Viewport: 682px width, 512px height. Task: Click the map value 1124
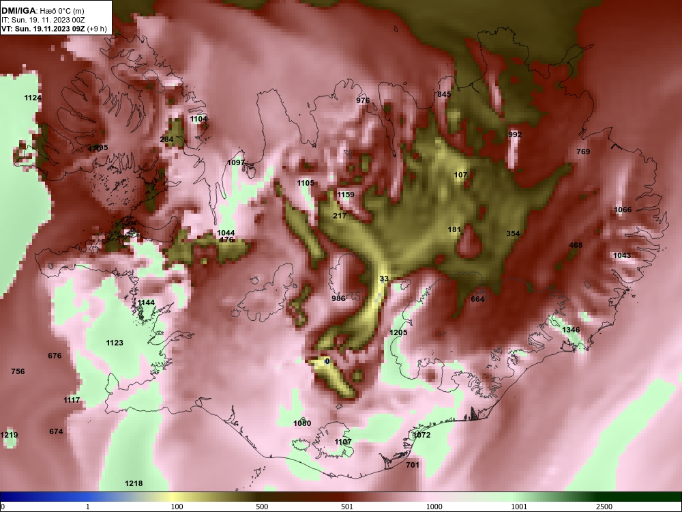pos(33,98)
